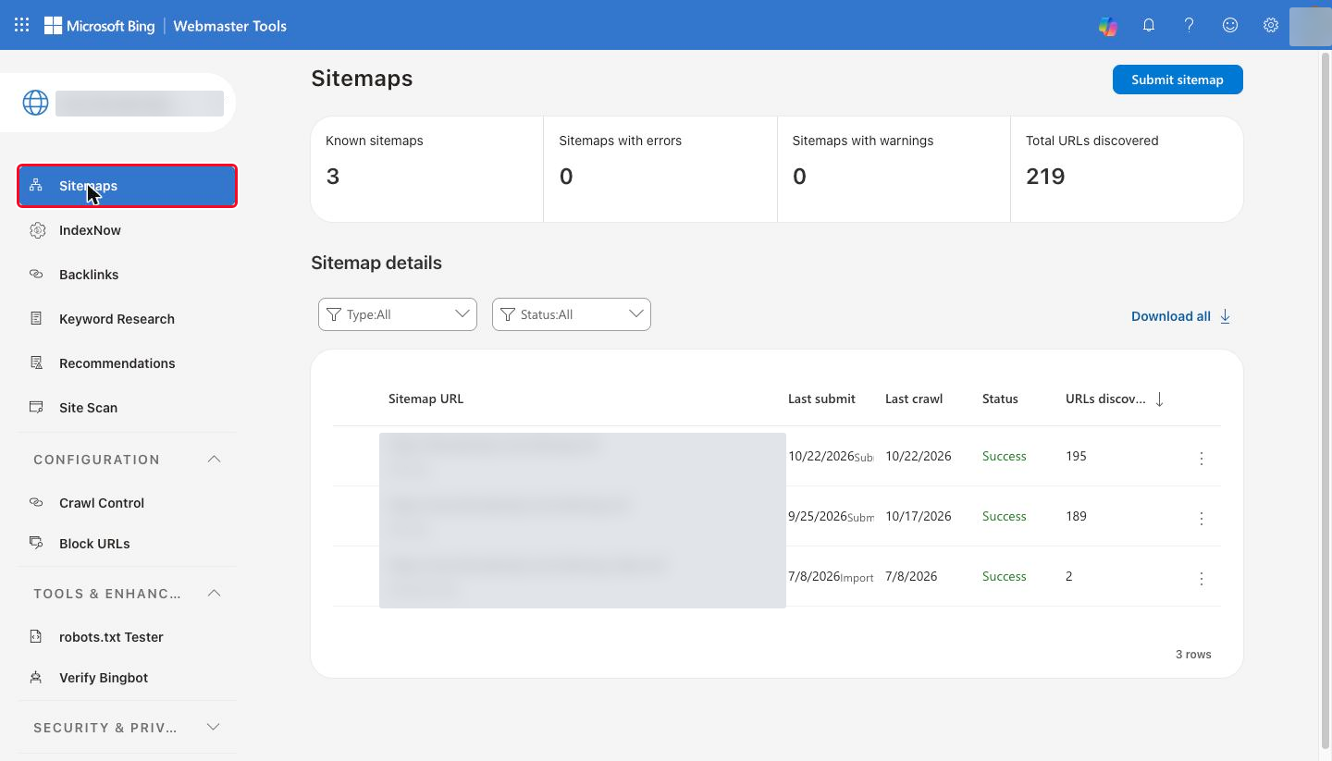Click Success status in 10/17/2026 row
1332x761 pixels.
[x=1004, y=516]
